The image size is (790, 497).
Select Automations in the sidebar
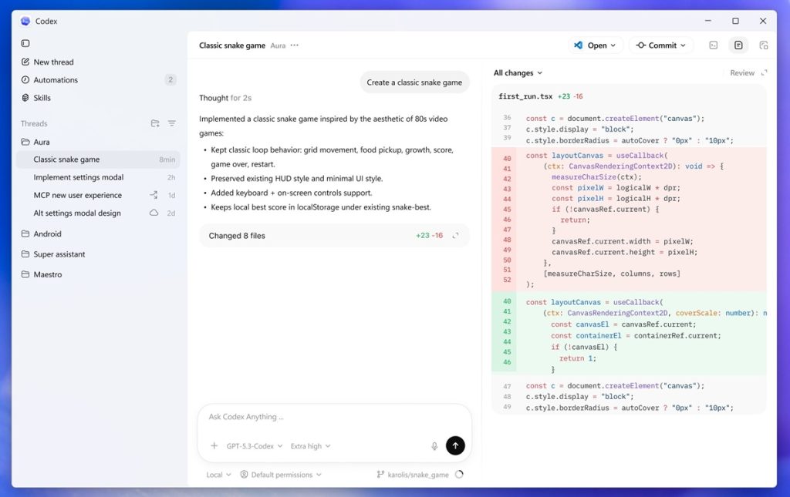coord(56,80)
